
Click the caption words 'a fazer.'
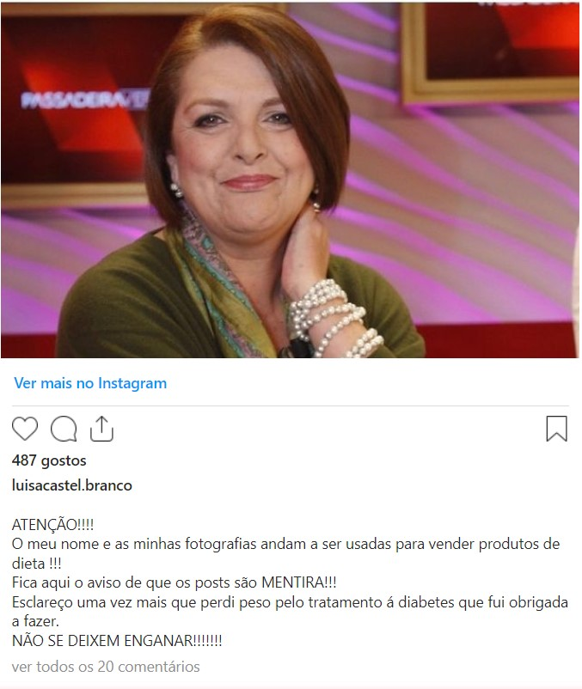coord(35,621)
